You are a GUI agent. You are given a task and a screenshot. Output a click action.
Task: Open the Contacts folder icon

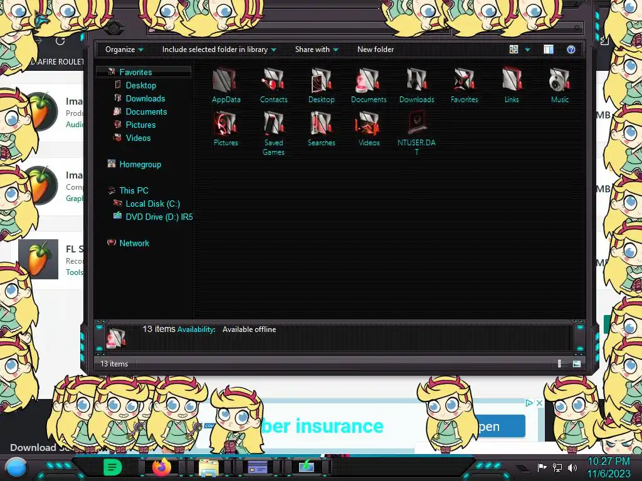click(273, 85)
